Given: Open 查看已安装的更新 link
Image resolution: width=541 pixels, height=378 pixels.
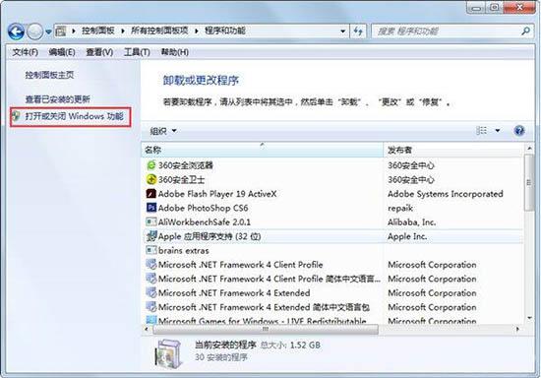Looking at the screenshot, I should pyautogui.click(x=58, y=99).
